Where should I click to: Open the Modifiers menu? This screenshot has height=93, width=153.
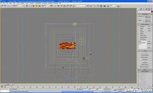pos(22,3)
